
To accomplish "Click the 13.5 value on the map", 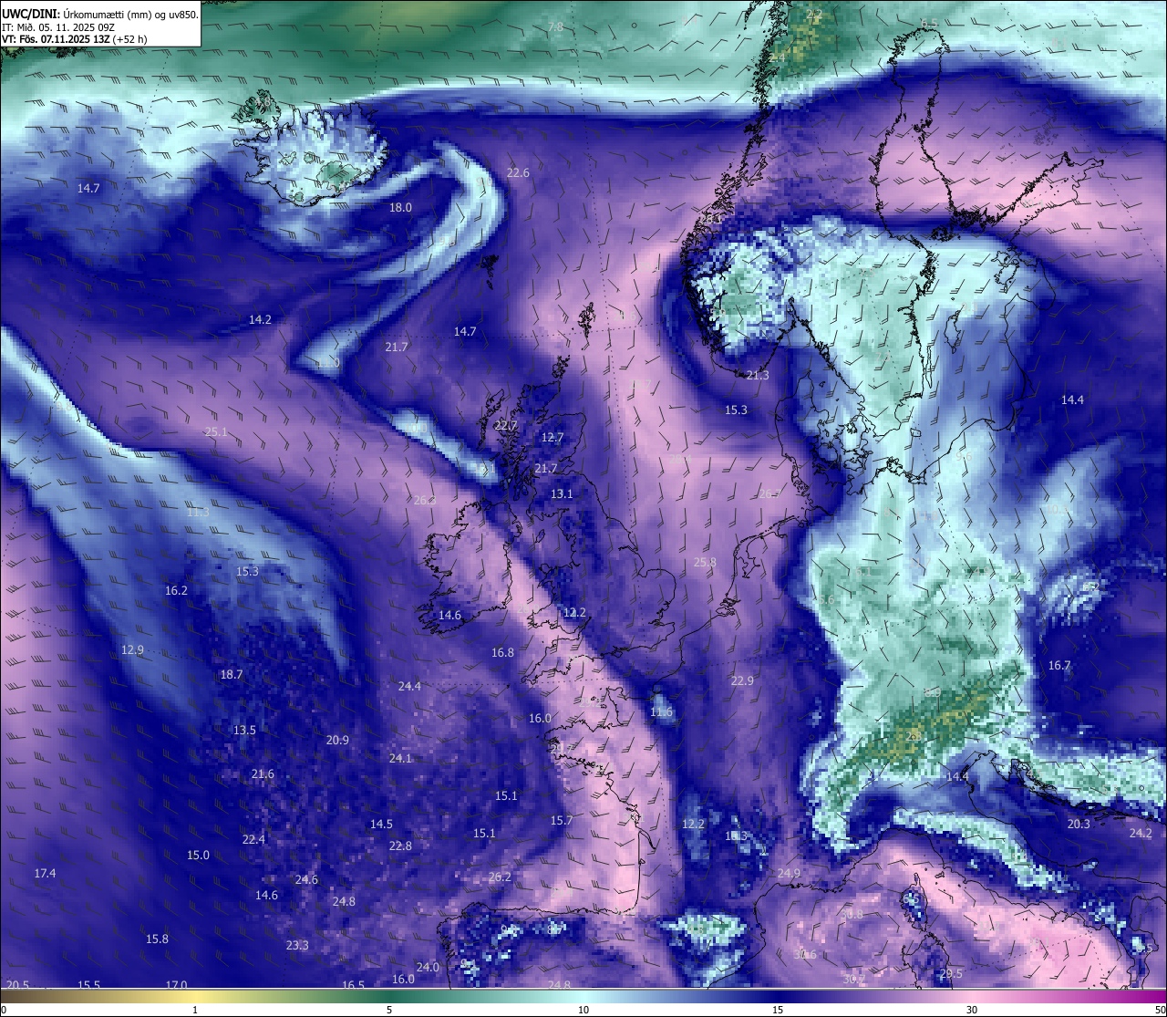I will pos(244,730).
